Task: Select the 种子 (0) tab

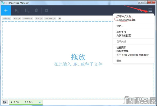Action: (39, 18)
